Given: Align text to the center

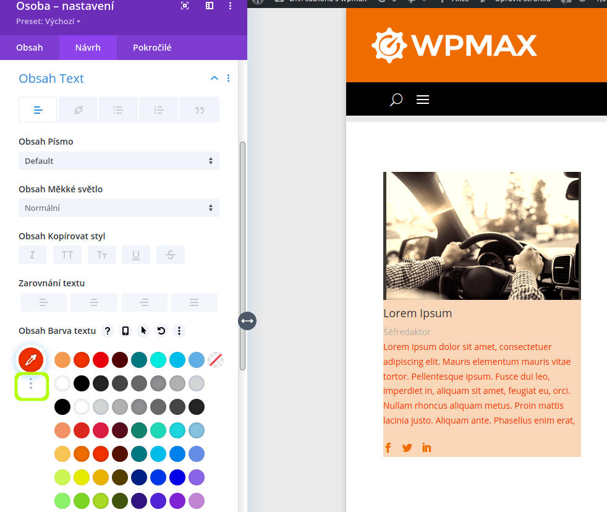Looking at the screenshot, I should [x=94, y=302].
